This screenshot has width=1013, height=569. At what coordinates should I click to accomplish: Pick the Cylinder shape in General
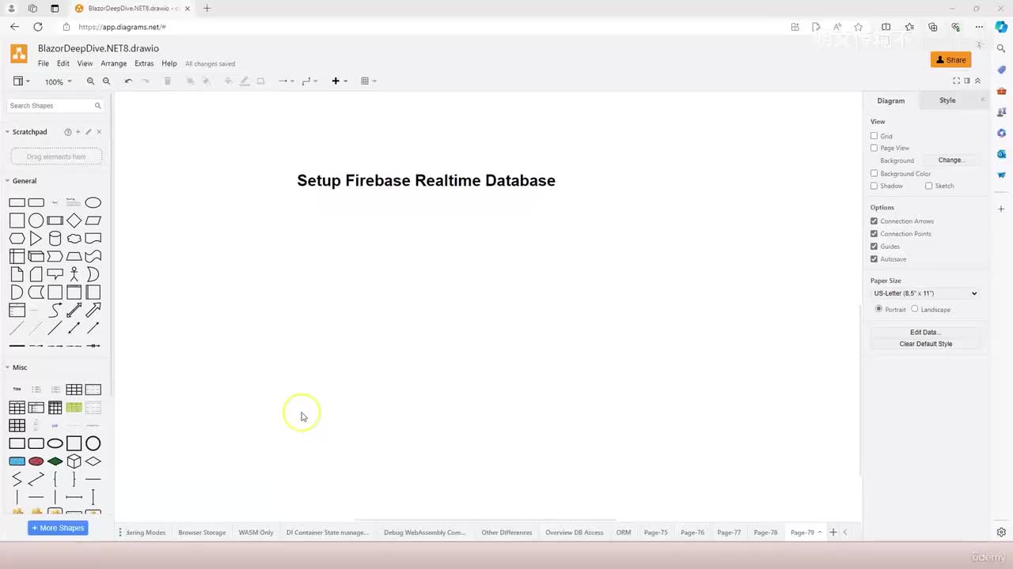pyautogui.click(x=55, y=239)
